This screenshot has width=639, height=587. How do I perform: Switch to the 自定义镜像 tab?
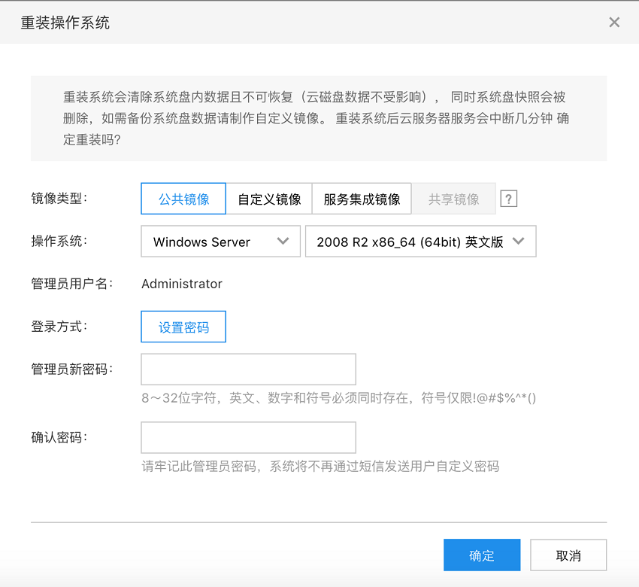coord(269,199)
